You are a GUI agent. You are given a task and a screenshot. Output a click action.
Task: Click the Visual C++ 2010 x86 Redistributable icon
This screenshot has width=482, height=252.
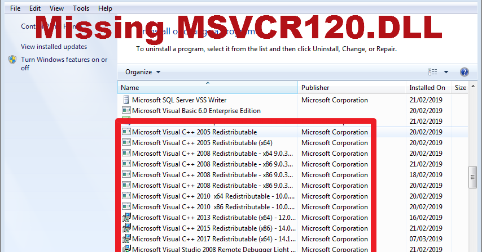(x=126, y=206)
